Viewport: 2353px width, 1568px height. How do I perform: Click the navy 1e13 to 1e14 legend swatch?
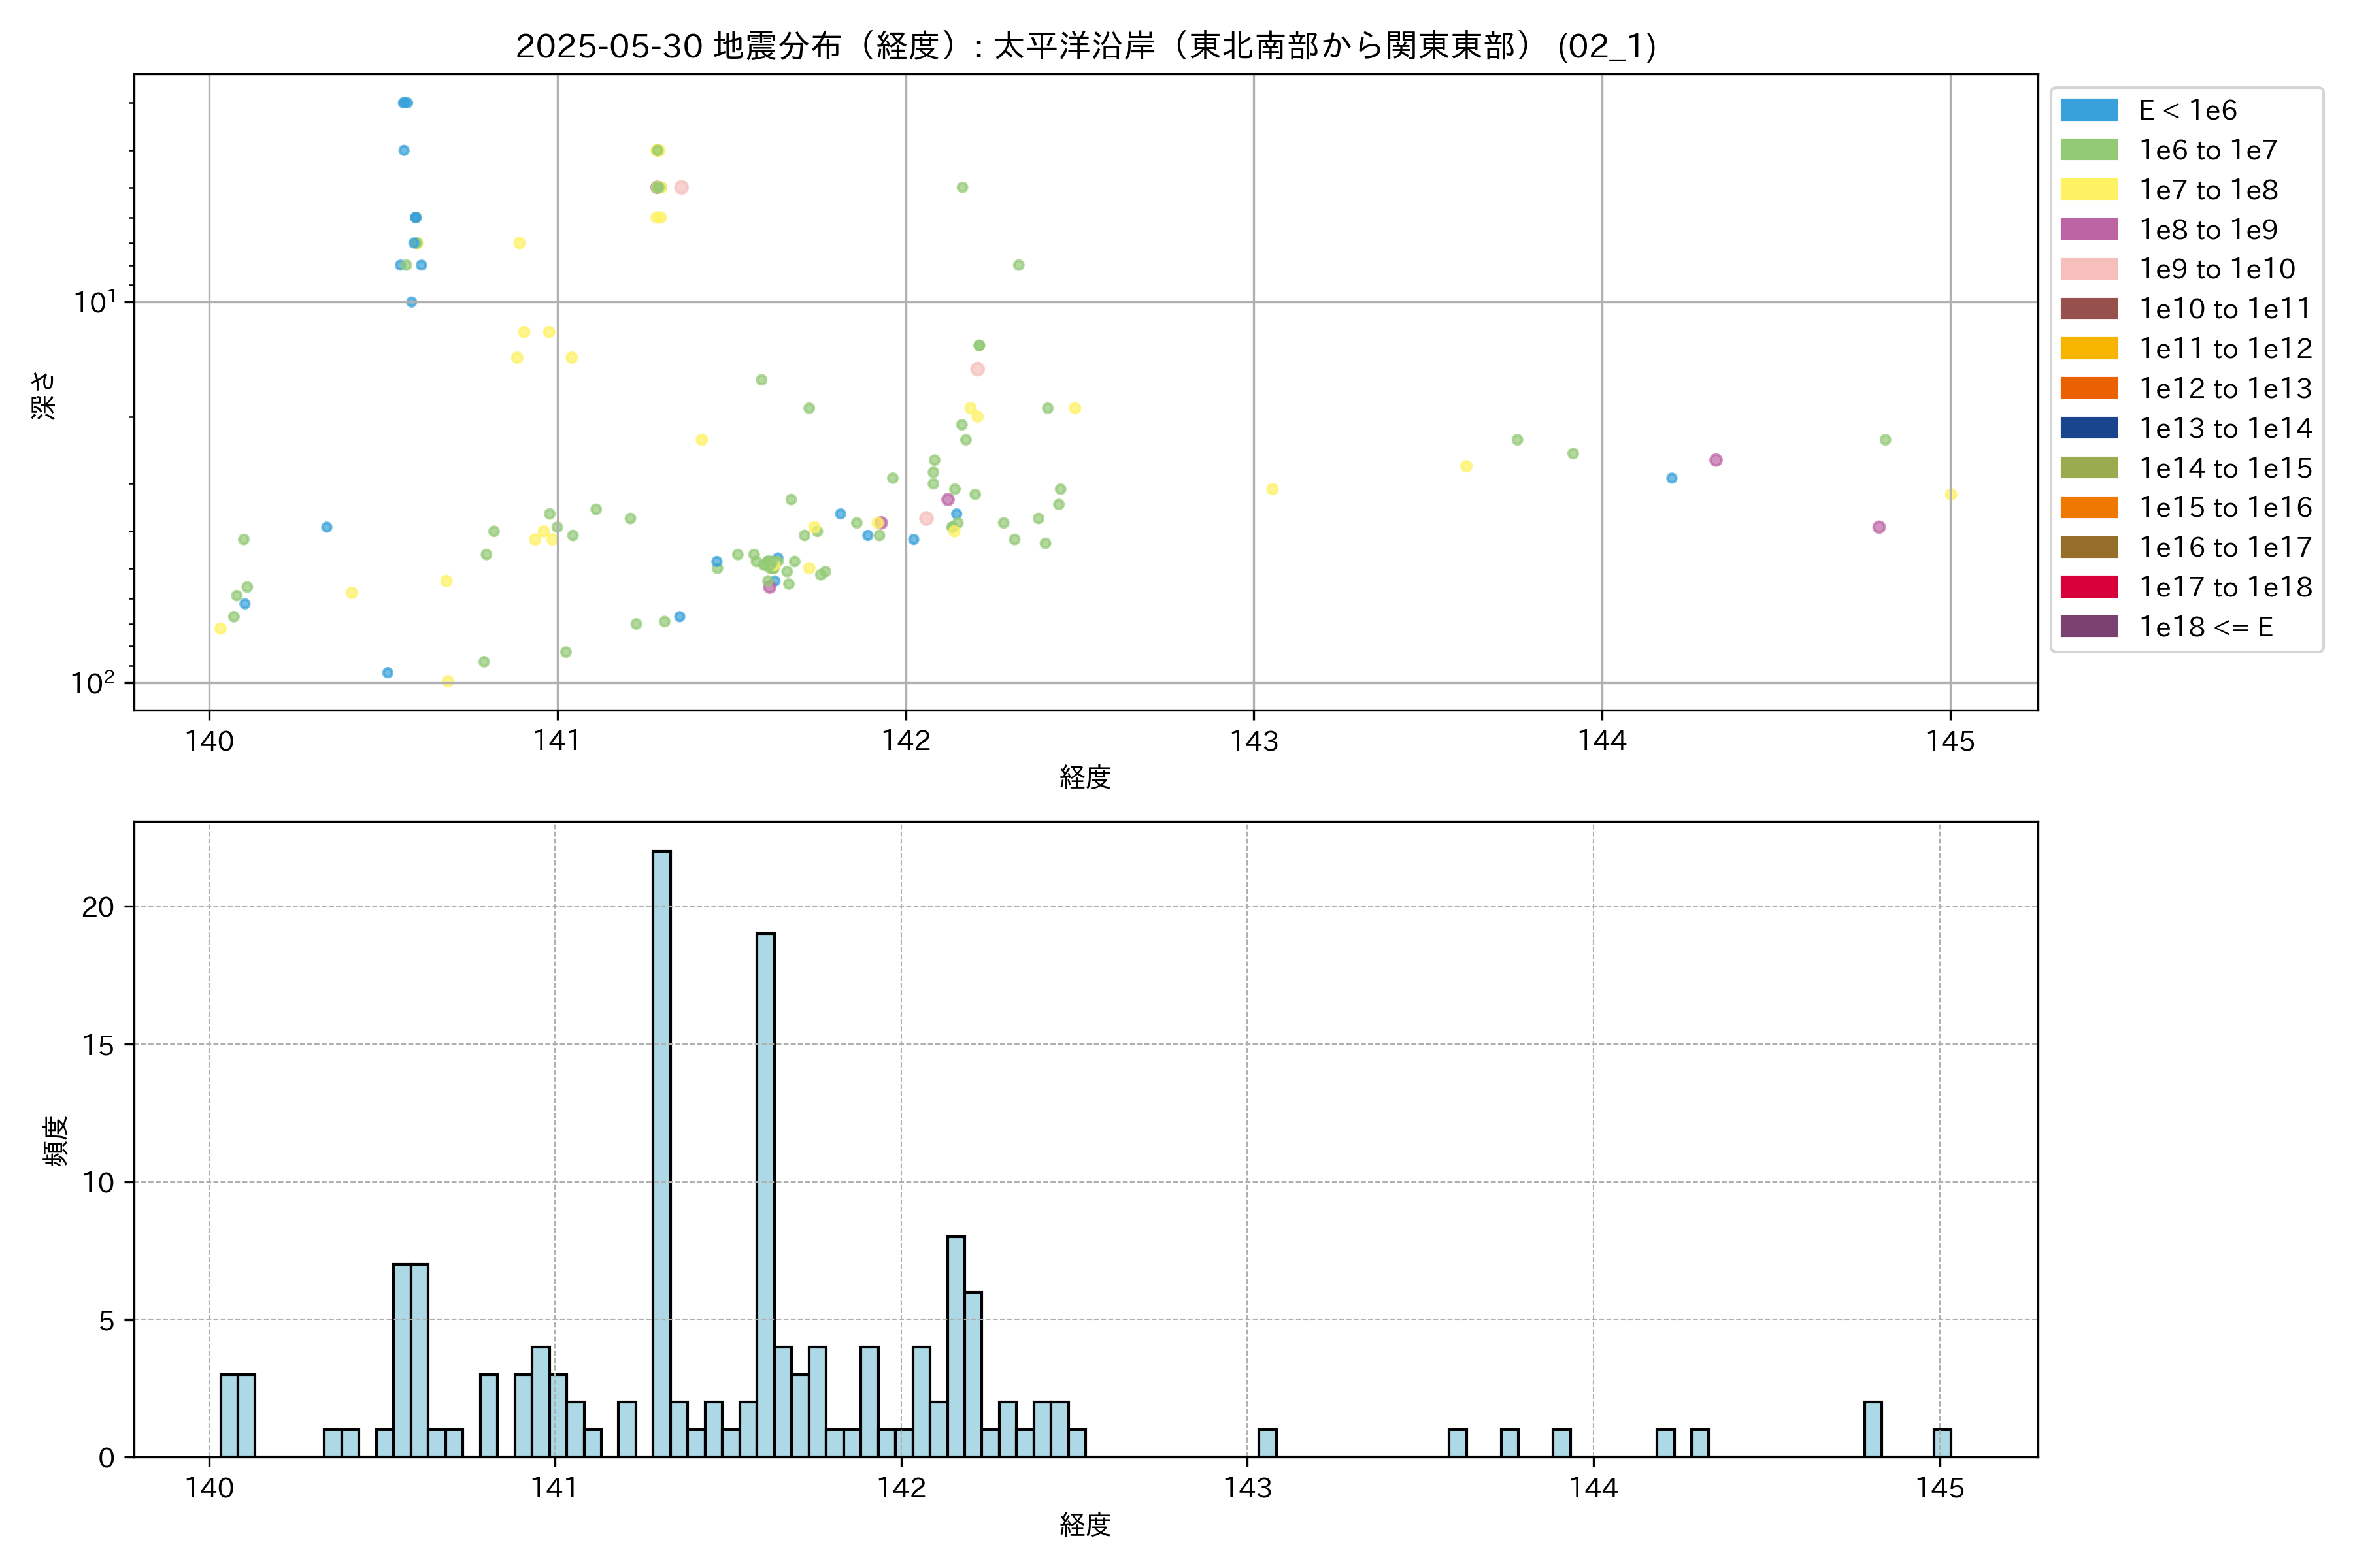(2088, 428)
